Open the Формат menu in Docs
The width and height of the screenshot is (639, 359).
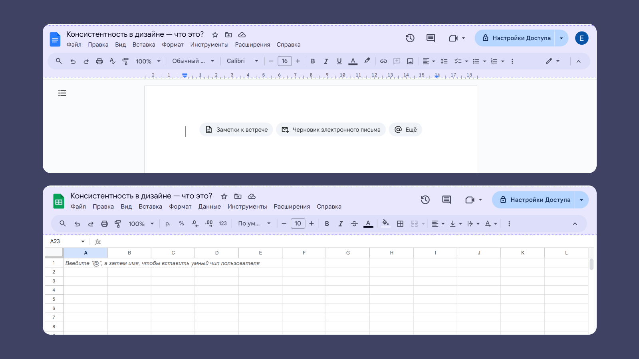173,45
